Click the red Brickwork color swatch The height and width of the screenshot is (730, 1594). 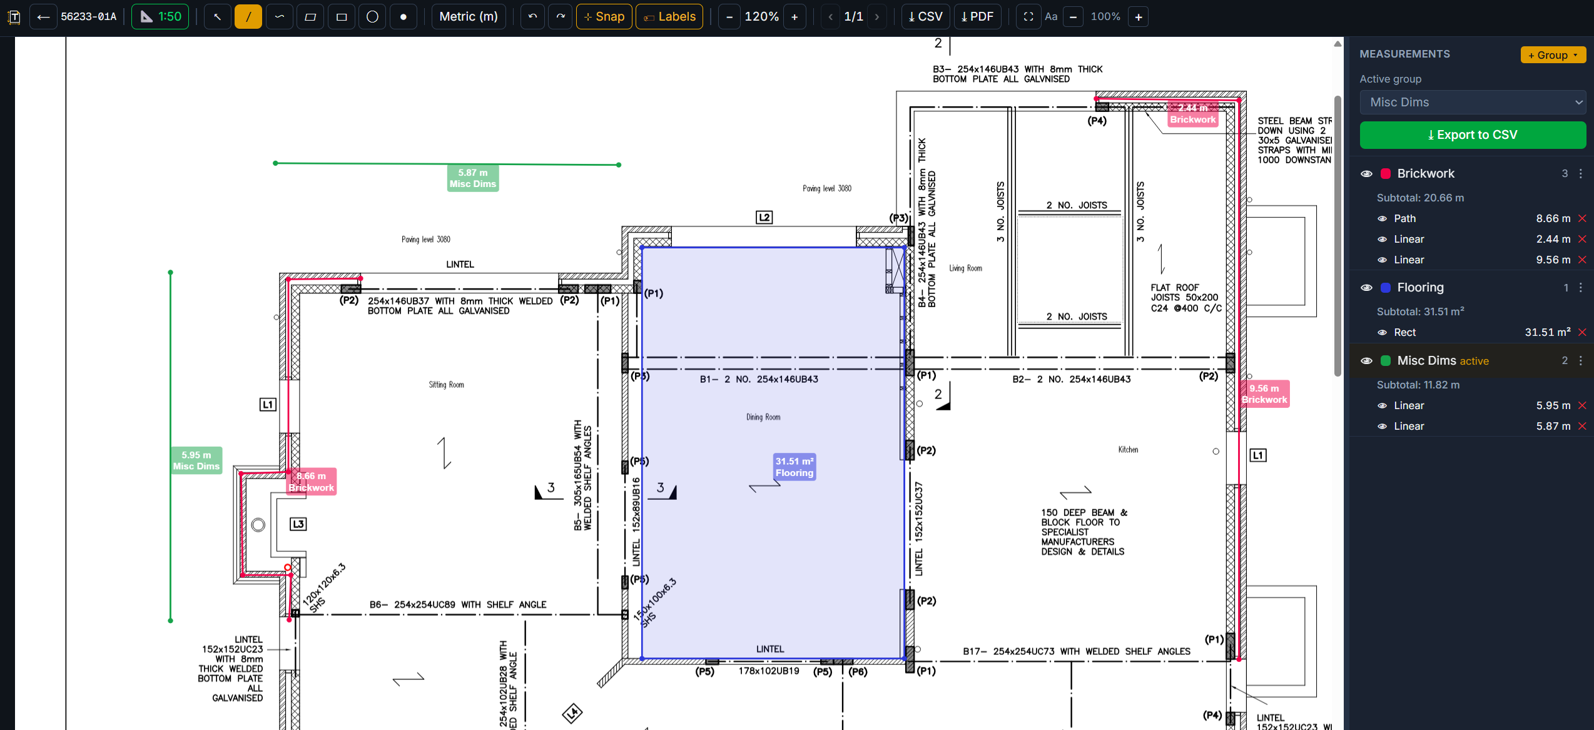coord(1386,174)
